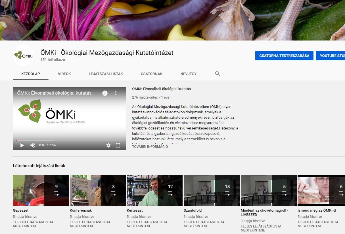The width and height of the screenshot is (345, 234).
Task: Open the Szántóföld playlist thumbnail
Action: [212, 190]
